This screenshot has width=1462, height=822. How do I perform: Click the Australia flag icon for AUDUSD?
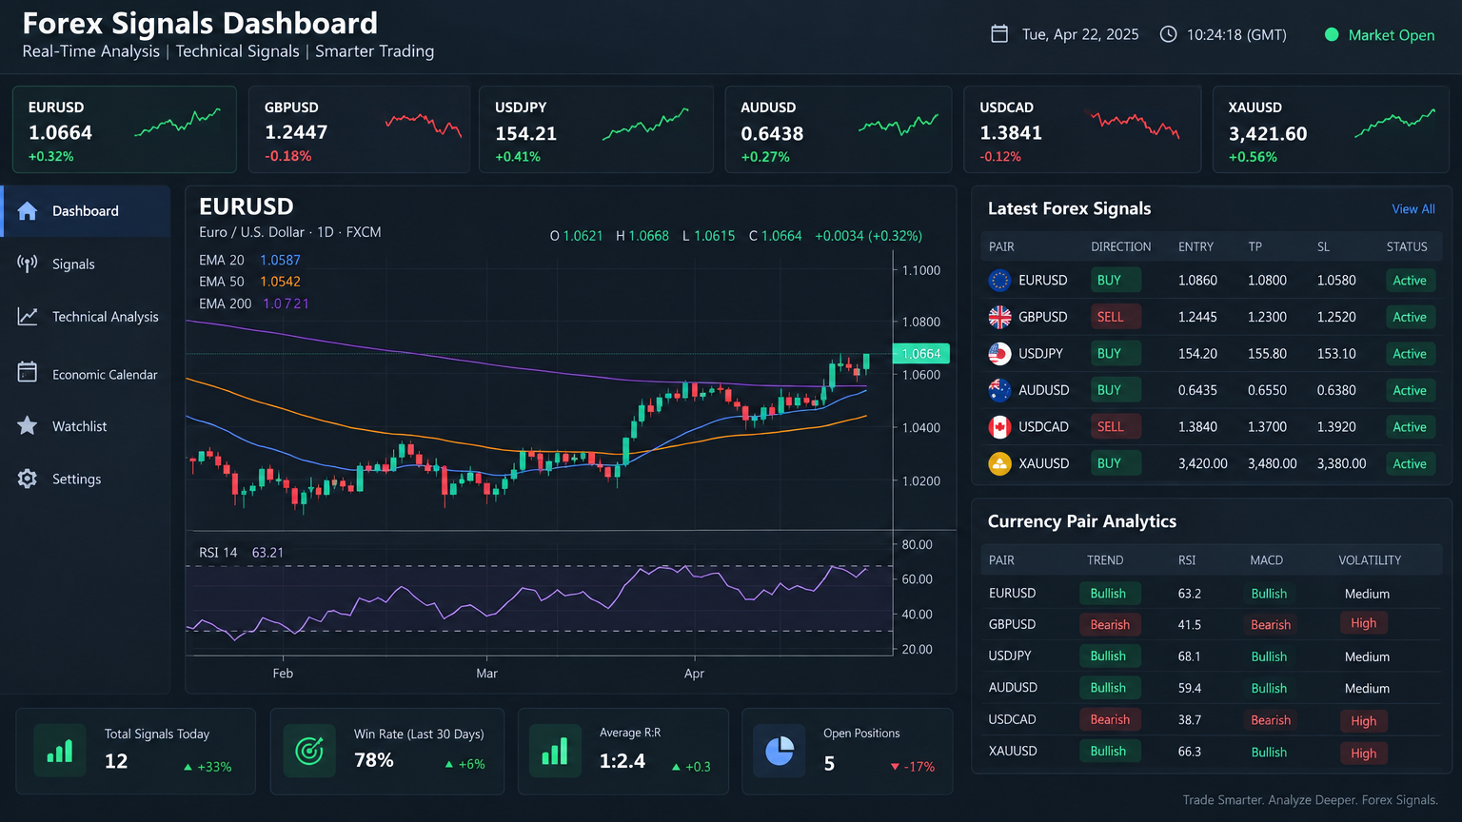999,390
